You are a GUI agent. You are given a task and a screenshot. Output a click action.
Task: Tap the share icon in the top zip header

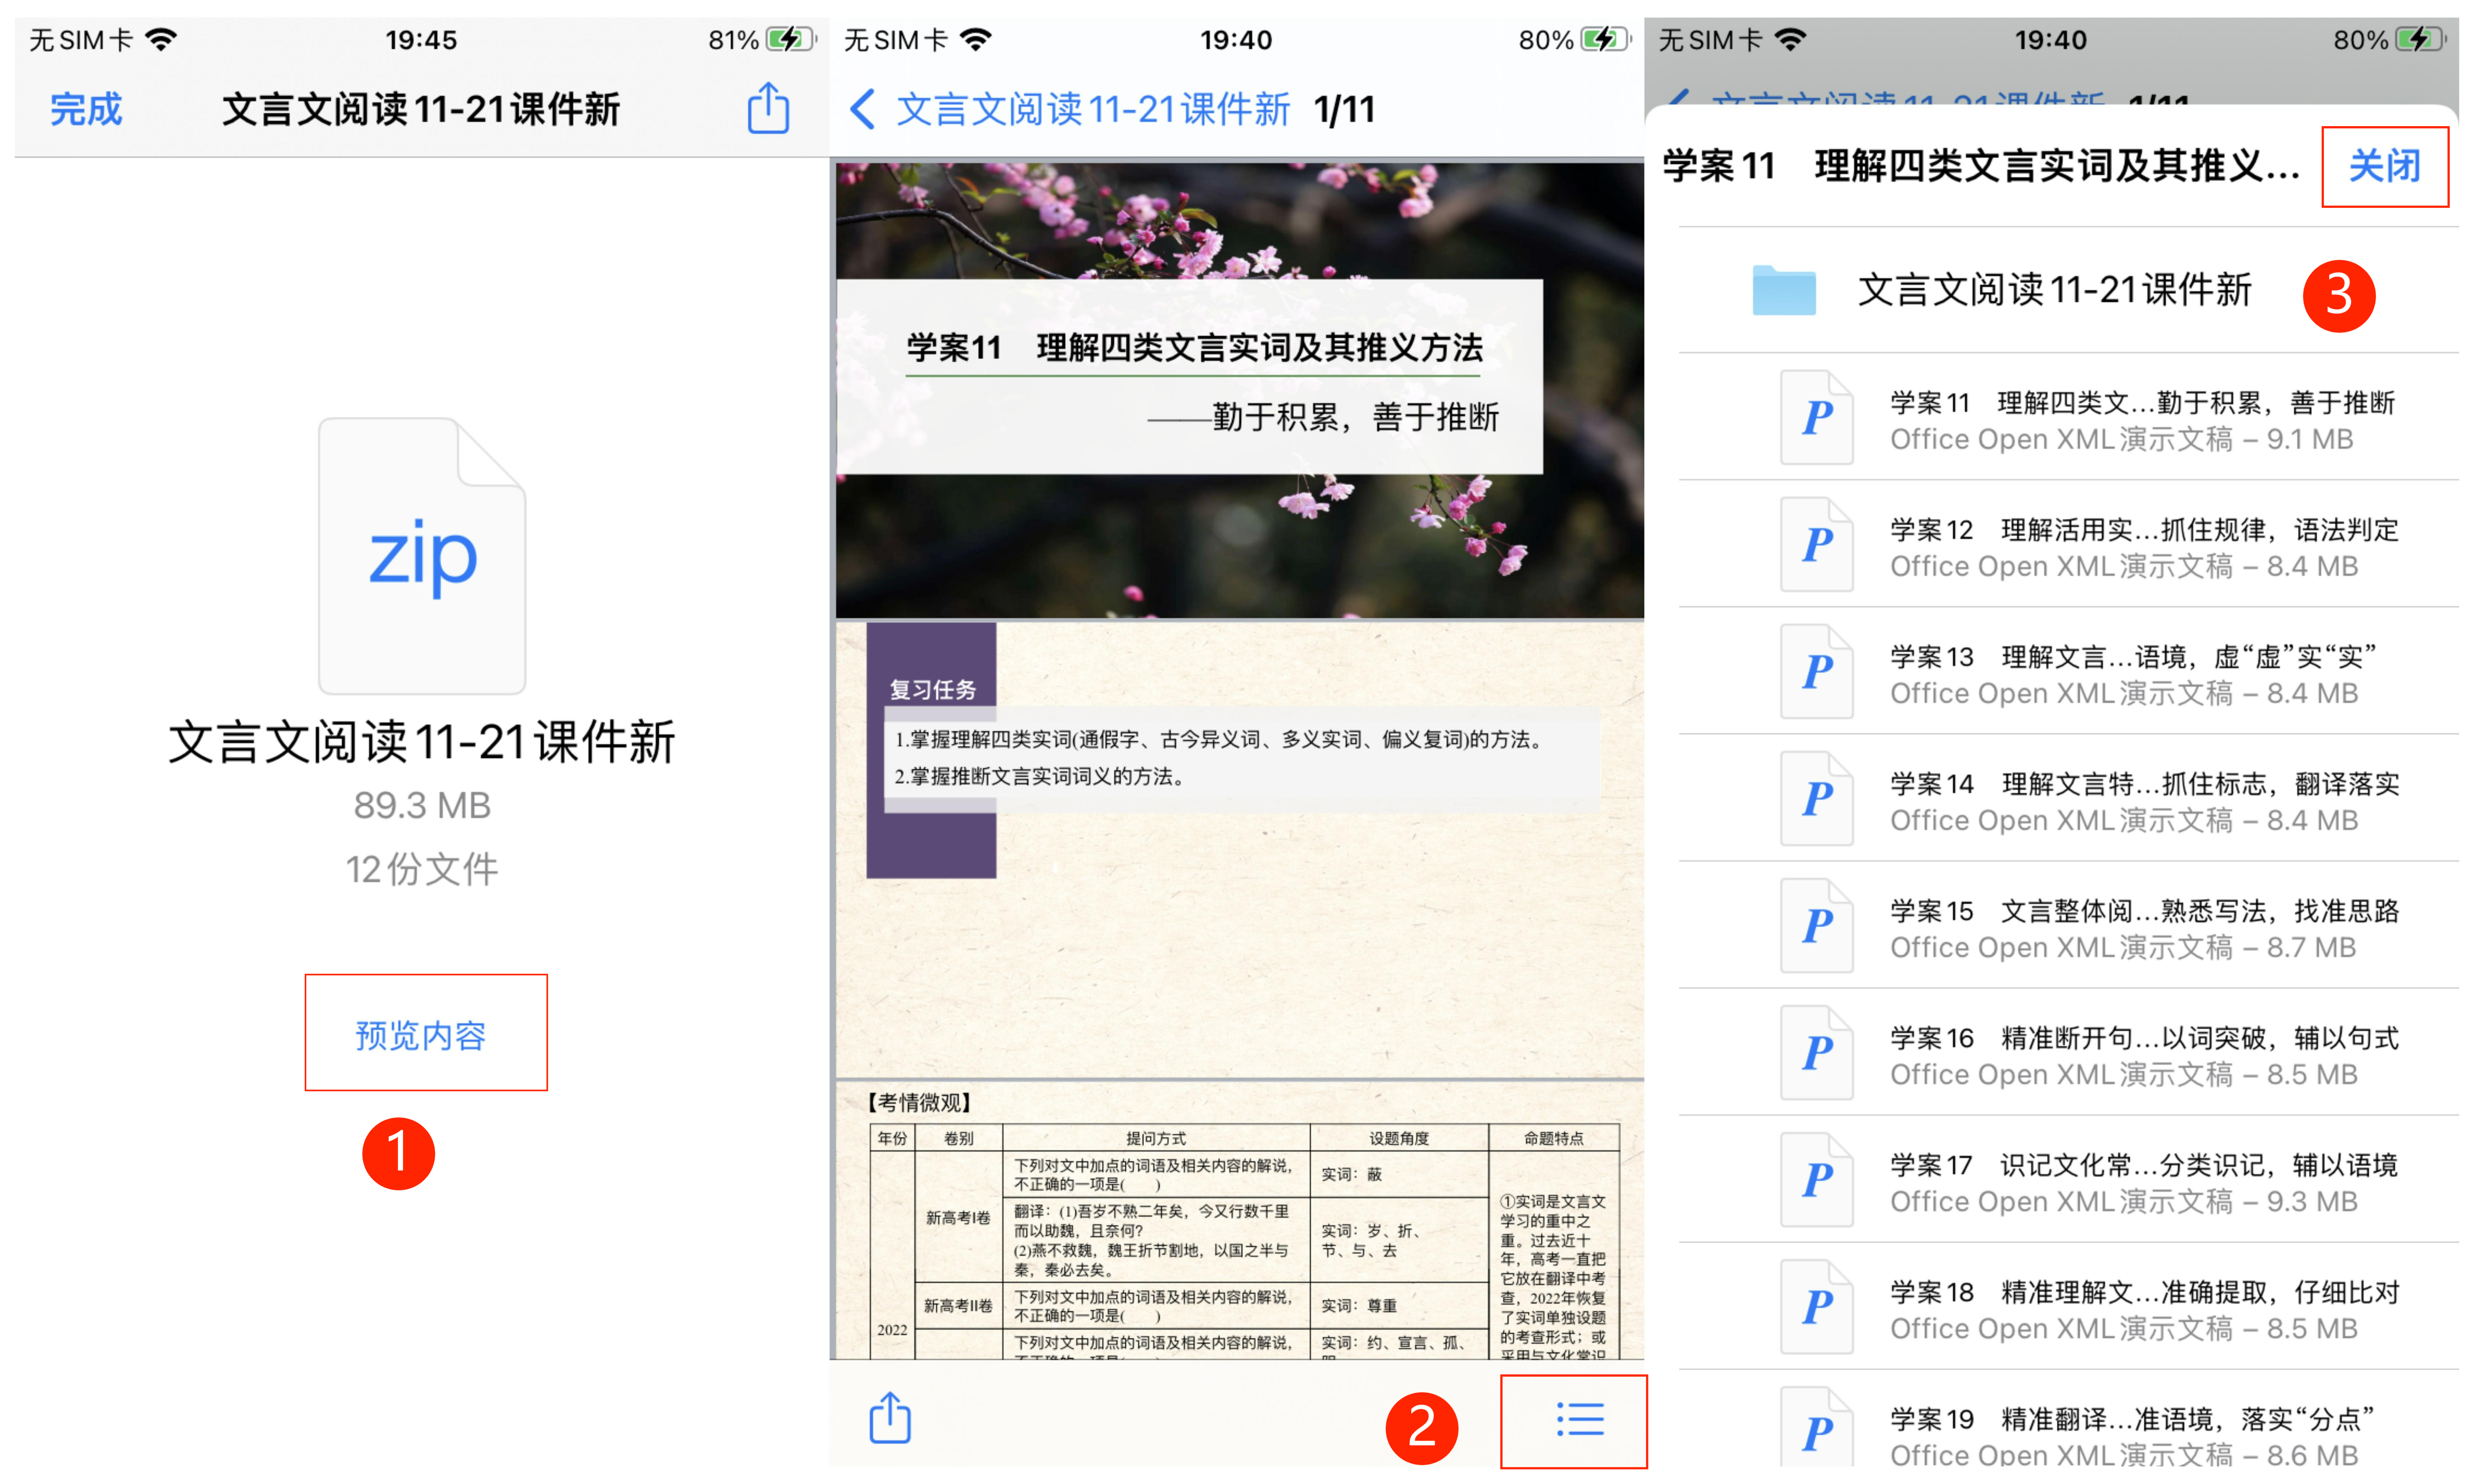[x=768, y=108]
